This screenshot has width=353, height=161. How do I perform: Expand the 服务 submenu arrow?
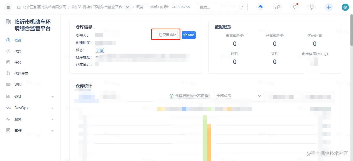click(52, 120)
